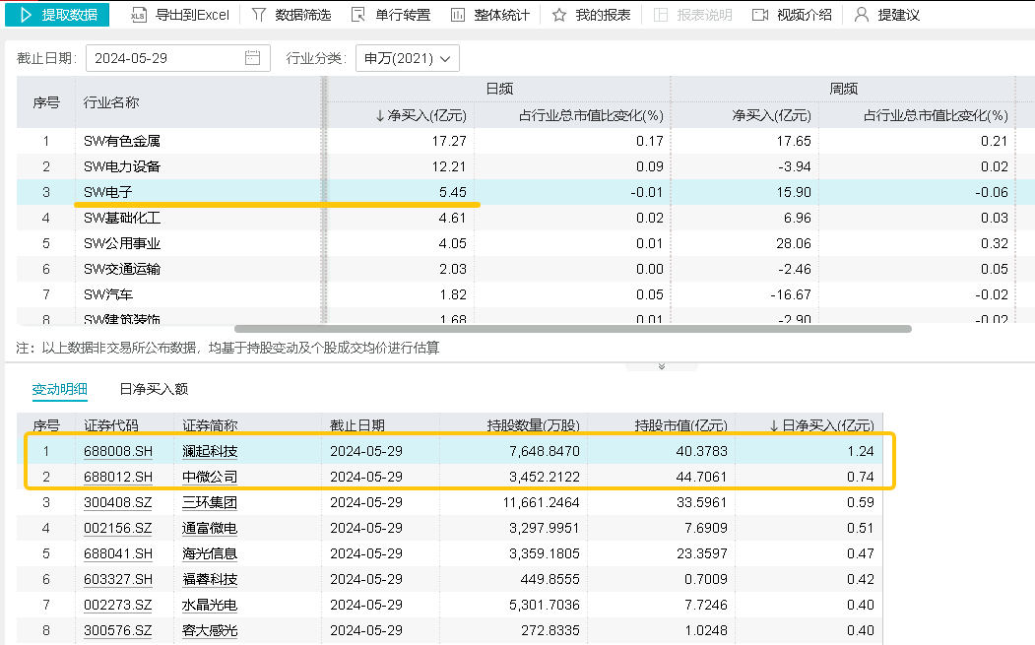The image size is (1035, 645).
Task: Click the 证券简称 column header
Action: (x=210, y=425)
